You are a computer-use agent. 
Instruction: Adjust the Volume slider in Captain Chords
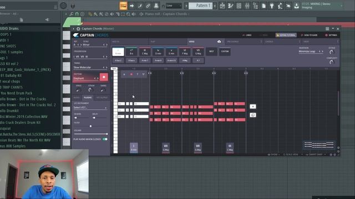90,134
